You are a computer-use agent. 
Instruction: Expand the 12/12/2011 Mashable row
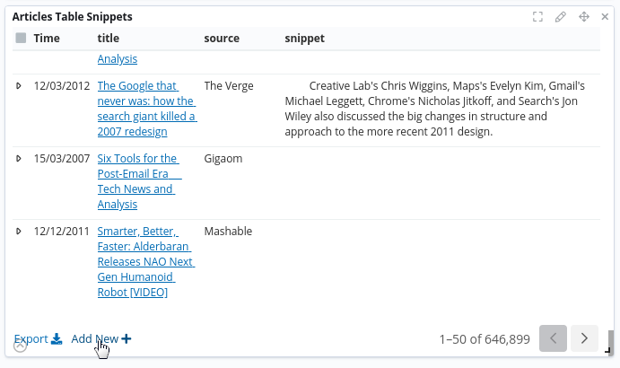click(20, 232)
